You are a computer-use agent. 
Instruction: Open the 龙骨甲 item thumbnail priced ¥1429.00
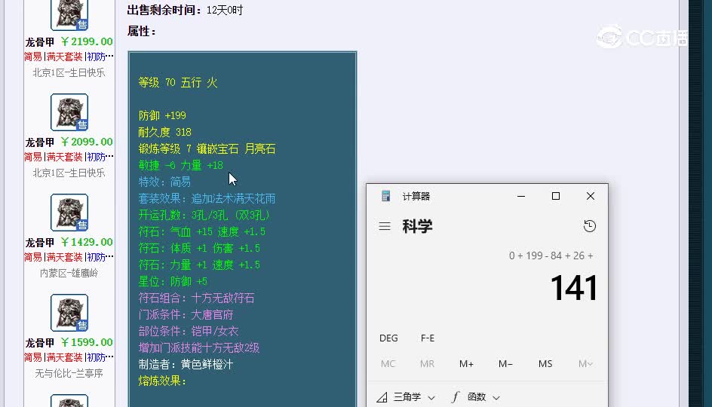(69, 213)
